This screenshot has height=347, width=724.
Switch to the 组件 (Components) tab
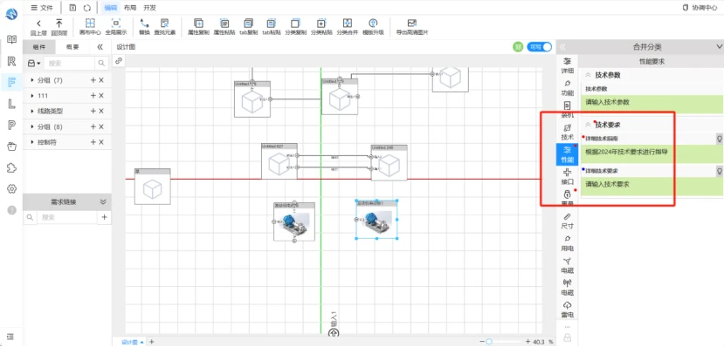[39, 47]
